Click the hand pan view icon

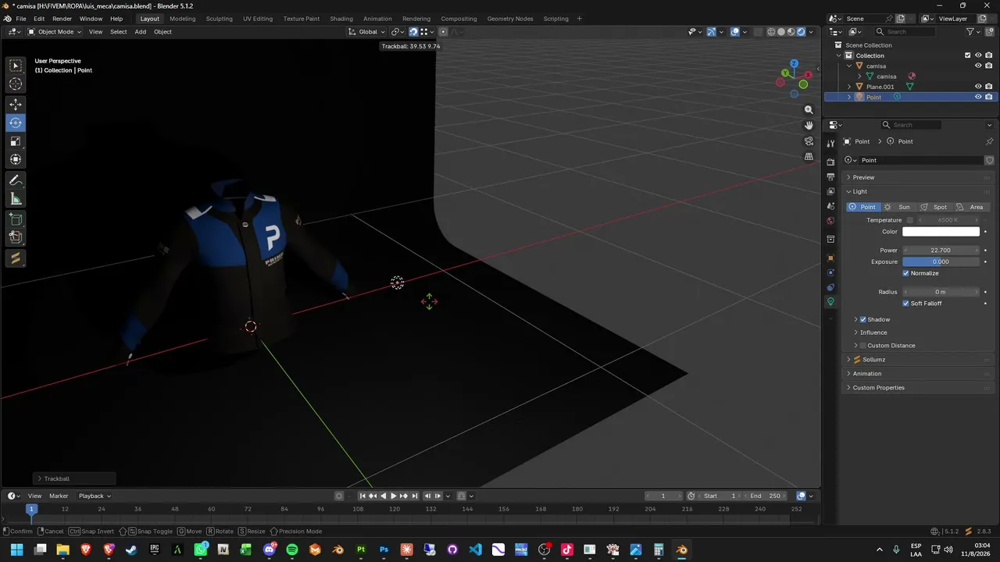809,125
